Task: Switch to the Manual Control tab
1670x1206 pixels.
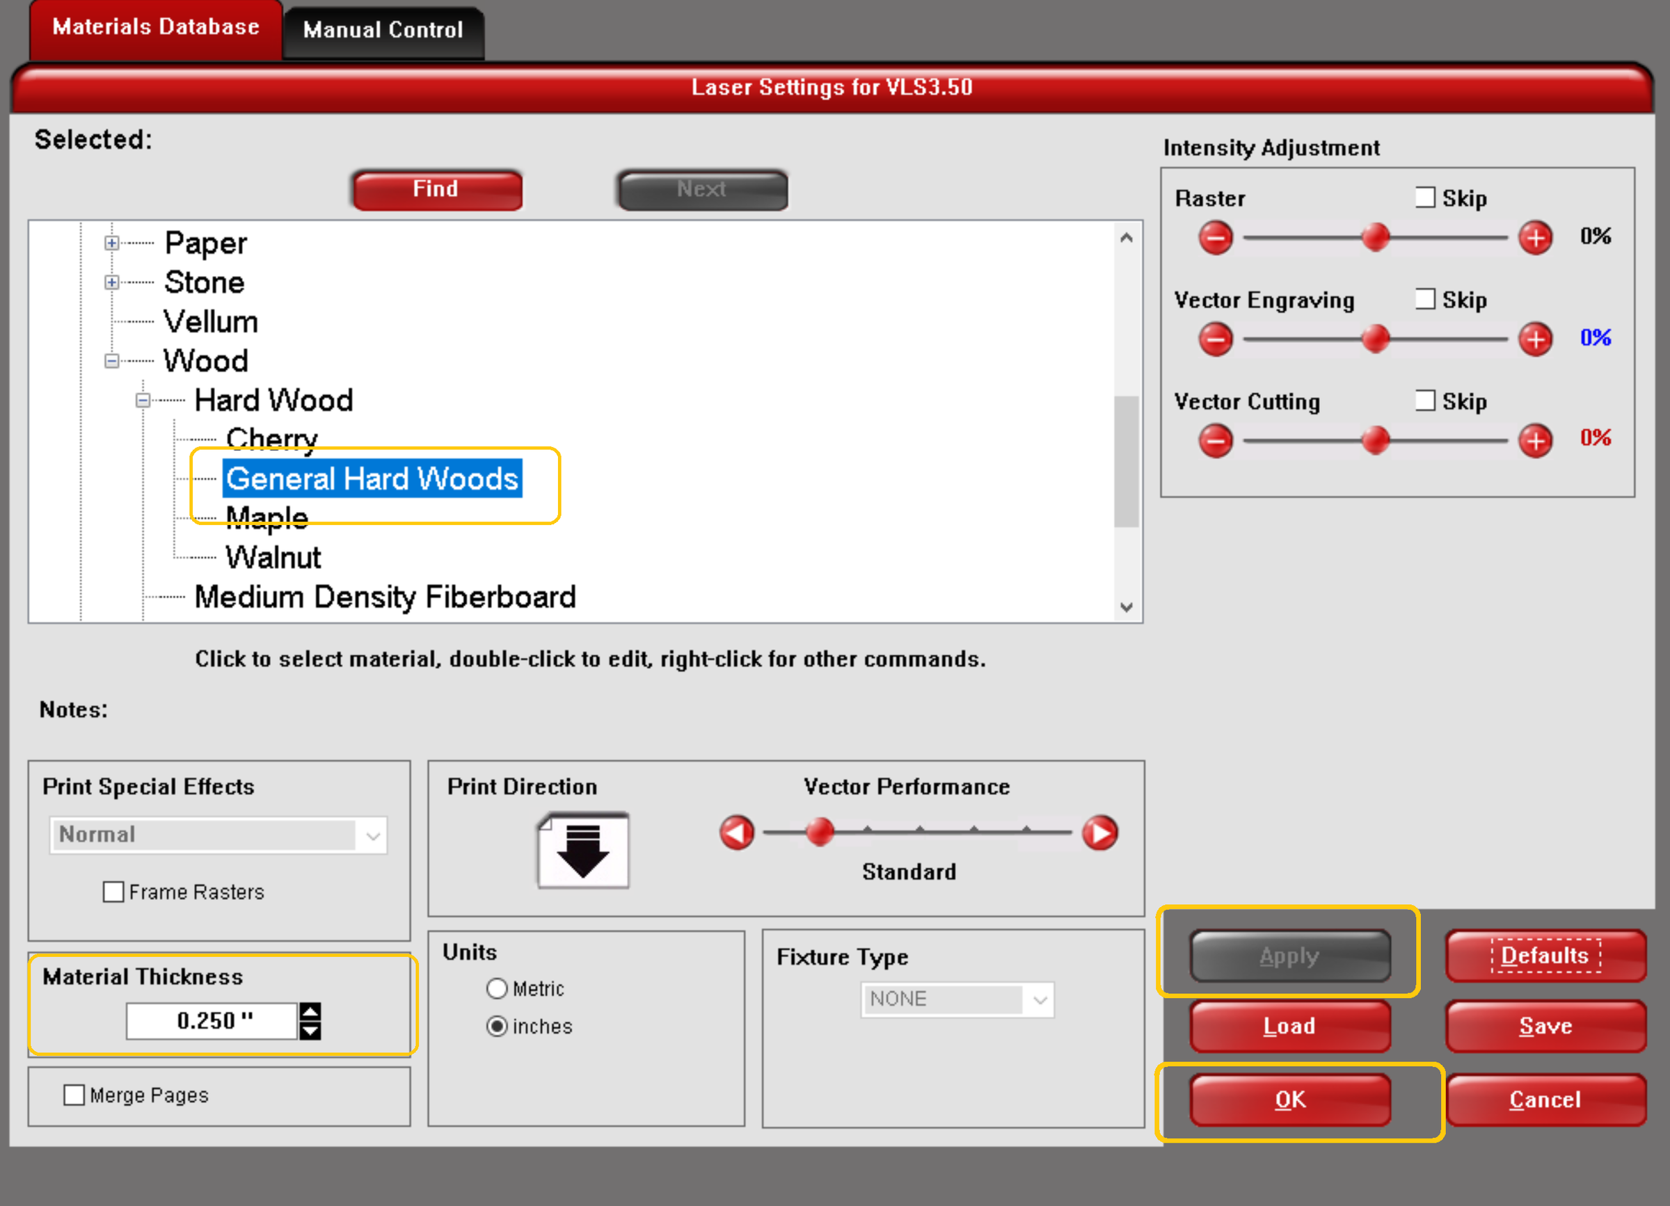Action: point(383,31)
